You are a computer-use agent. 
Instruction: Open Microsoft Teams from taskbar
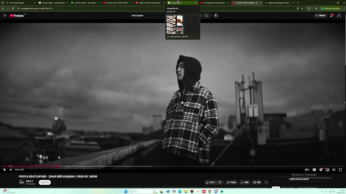tap(168, 192)
